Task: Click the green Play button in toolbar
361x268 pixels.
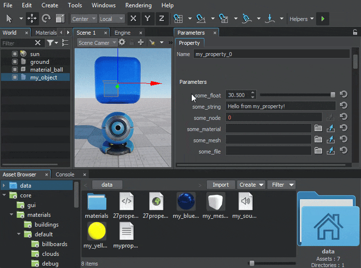Action: (x=322, y=19)
